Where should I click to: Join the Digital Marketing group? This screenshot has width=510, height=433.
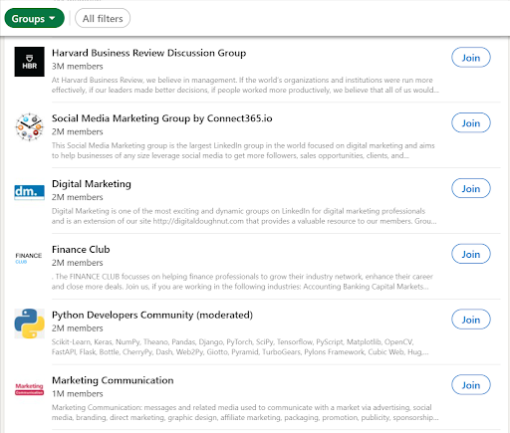click(471, 188)
